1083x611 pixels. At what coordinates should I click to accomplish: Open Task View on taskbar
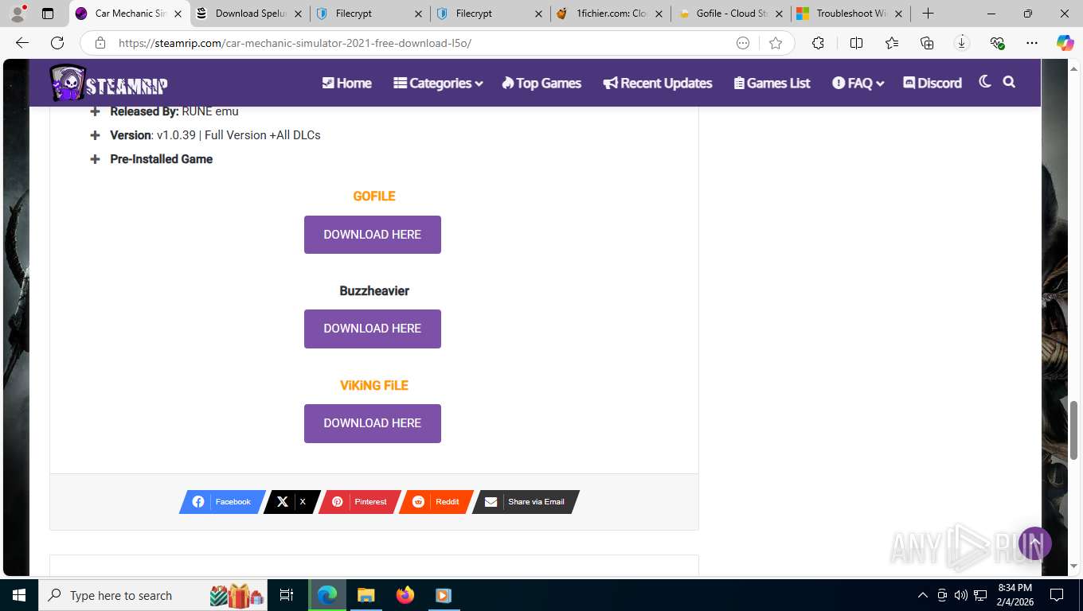pos(287,595)
